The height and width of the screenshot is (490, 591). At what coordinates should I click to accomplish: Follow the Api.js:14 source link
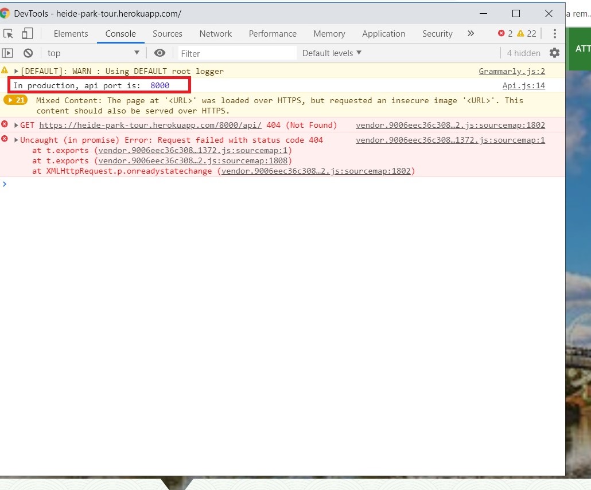pos(523,85)
